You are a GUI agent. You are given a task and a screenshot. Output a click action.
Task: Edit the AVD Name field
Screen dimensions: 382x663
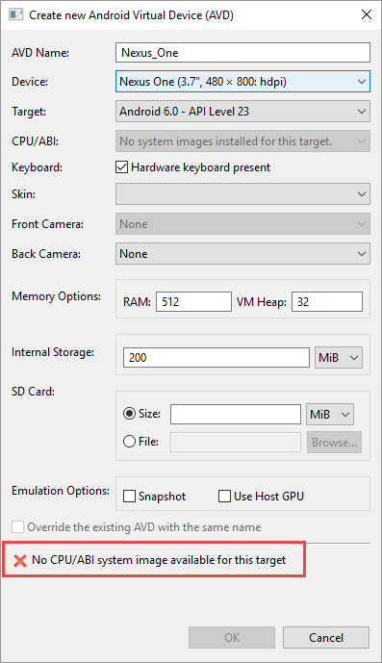242,52
